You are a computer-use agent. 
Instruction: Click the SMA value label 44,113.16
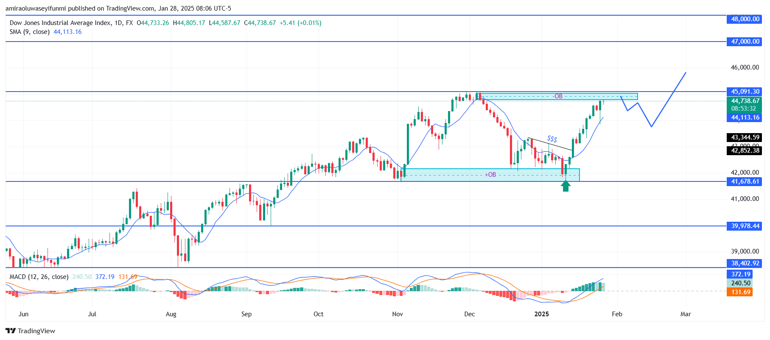pyautogui.click(x=745, y=117)
